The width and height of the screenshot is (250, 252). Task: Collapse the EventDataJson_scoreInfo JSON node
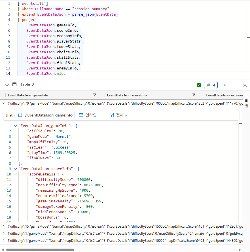click(x=15, y=169)
